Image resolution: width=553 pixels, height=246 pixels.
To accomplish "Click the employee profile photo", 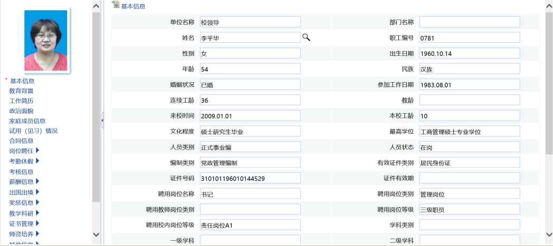I will pos(45,41).
